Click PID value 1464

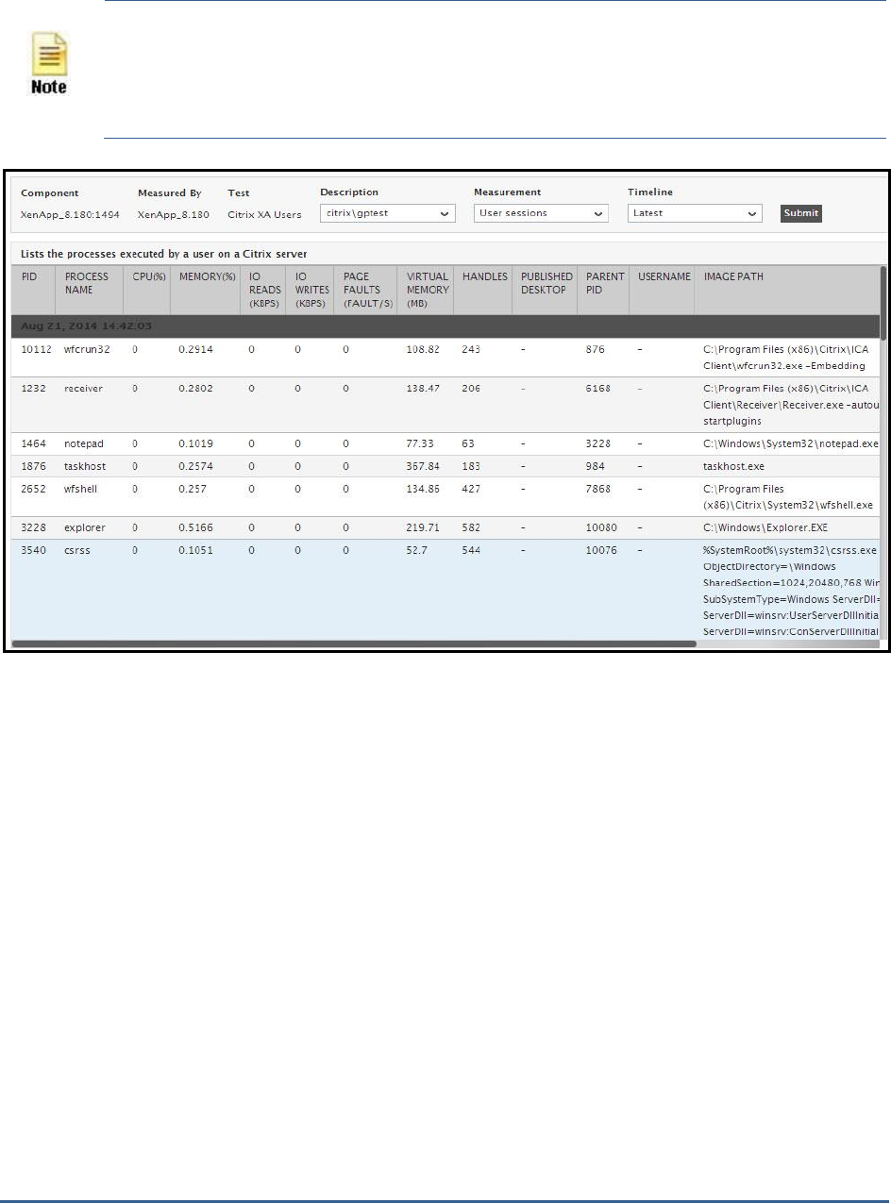(x=32, y=443)
